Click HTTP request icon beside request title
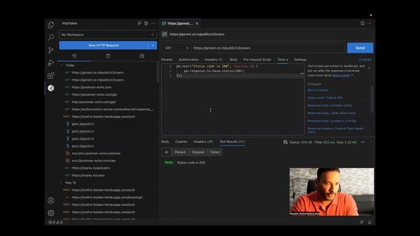Image resolution: width=420 pixels, height=236 pixels. (x=165, y=34)
